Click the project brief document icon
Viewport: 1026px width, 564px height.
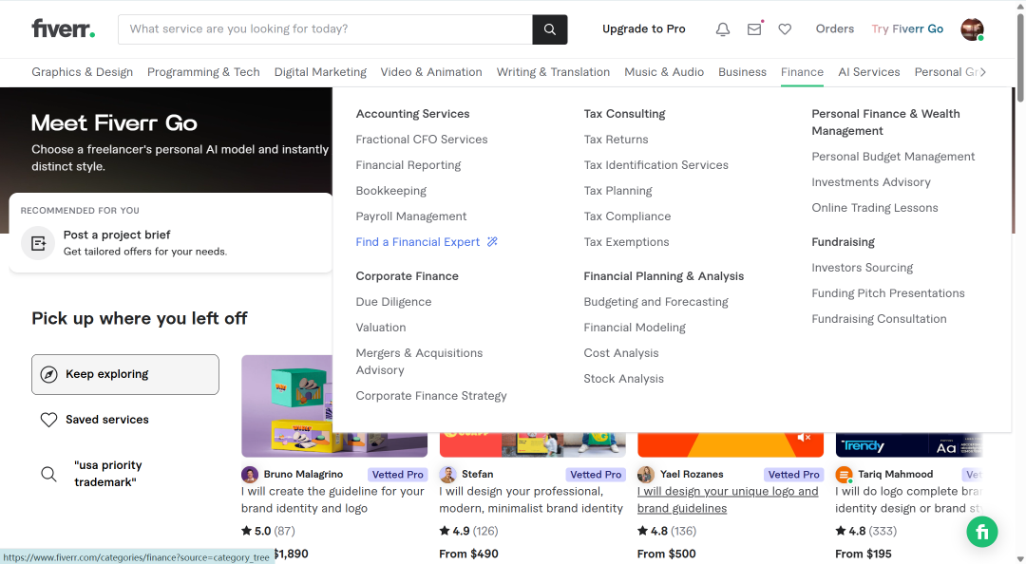pyautogui.click(x=38, y=243)
